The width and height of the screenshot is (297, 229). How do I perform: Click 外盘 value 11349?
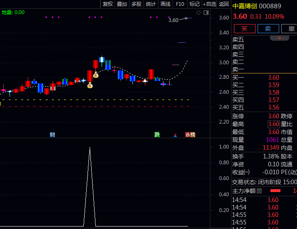(x=271, y=148)
